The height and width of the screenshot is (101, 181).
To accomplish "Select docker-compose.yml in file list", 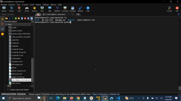I will [19, 71].
